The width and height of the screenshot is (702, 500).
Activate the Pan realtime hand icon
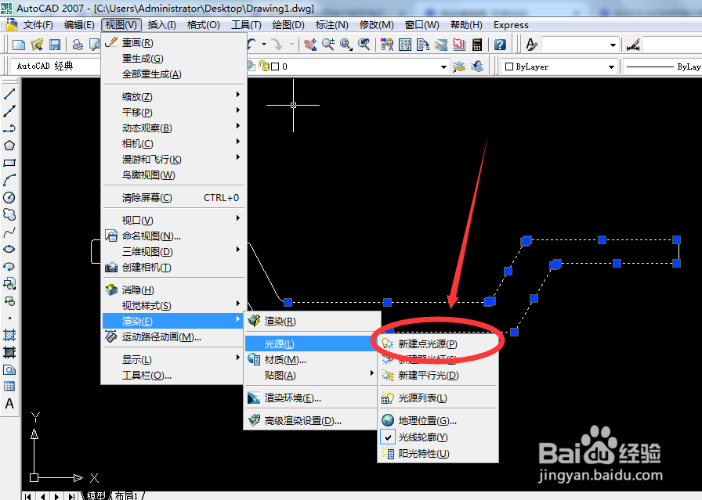(x=309, y=45)
